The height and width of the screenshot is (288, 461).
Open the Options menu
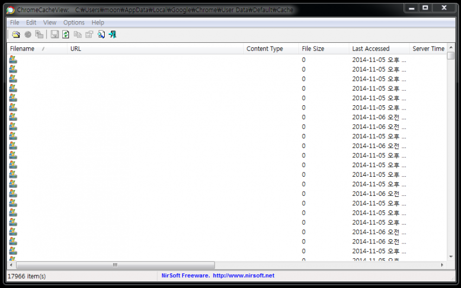point(74,22)
